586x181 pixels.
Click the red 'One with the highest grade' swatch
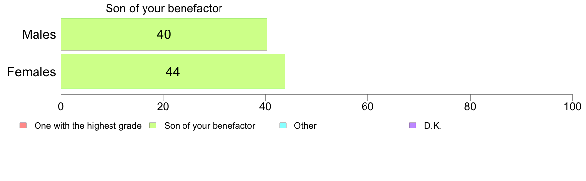pyautogui.click(x=22, y=126)
